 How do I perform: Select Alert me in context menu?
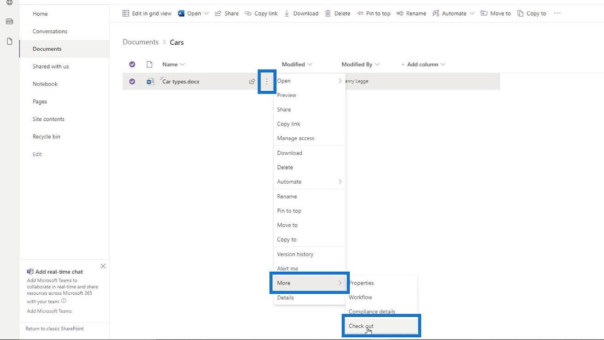click(x=310, y=268)
